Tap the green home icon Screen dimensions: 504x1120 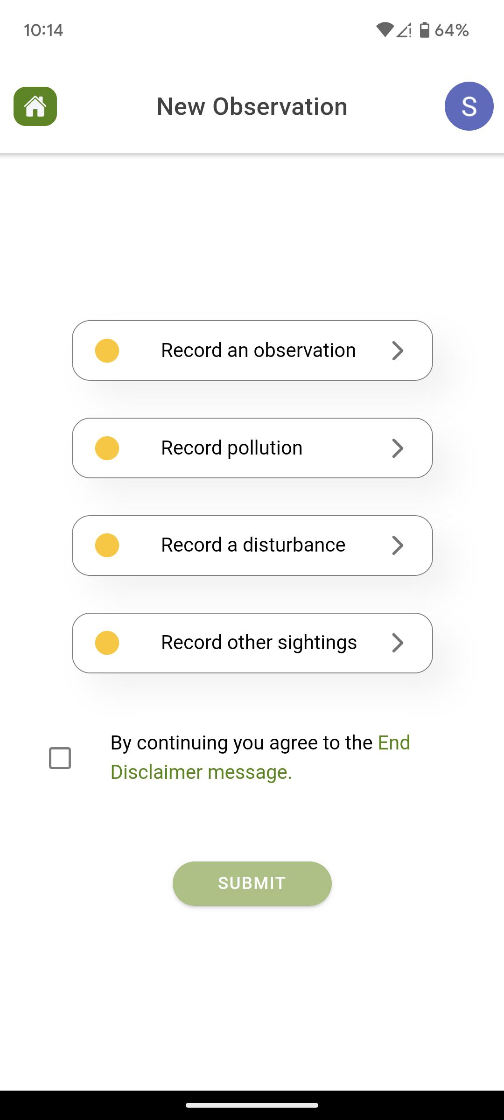click(x=35, y=106)
